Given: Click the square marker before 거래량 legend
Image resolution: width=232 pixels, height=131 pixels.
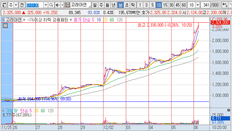Looking at the screenshot, I should click(x=3, y=111).
